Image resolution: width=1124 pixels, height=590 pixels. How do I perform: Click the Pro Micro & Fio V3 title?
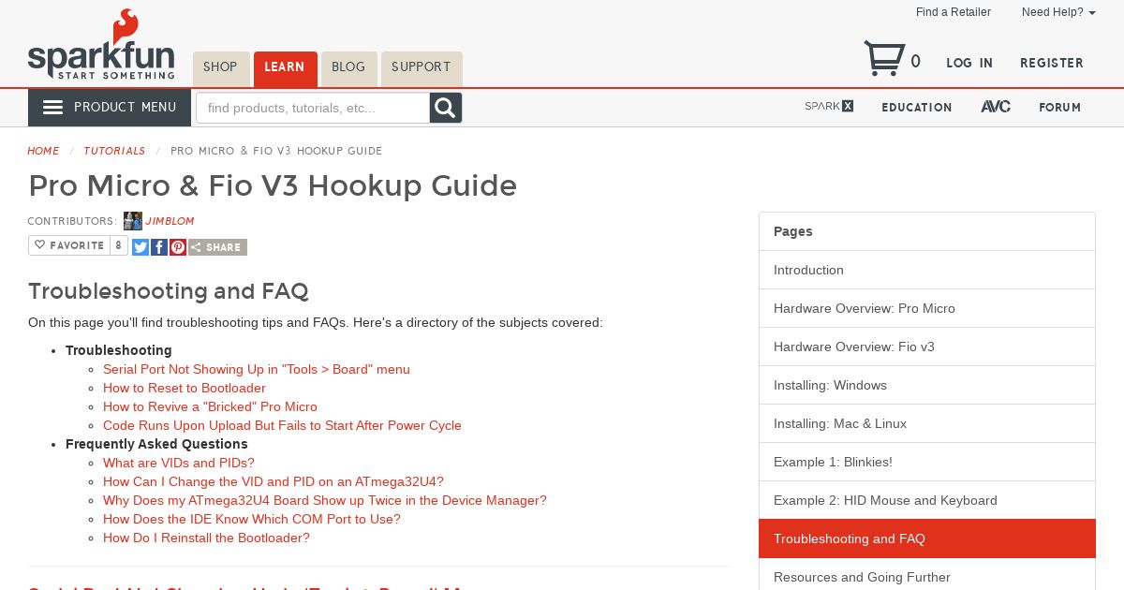tap(273, 185)
